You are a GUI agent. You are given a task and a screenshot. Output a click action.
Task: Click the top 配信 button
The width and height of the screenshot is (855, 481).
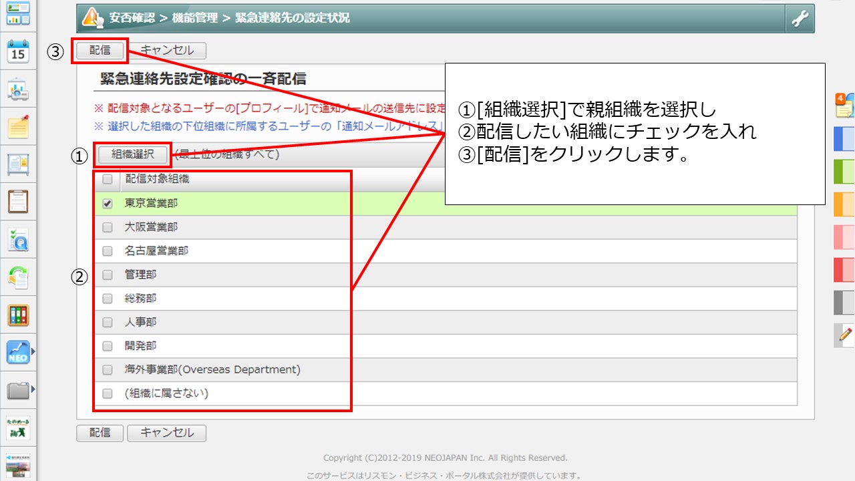point(99,49)
